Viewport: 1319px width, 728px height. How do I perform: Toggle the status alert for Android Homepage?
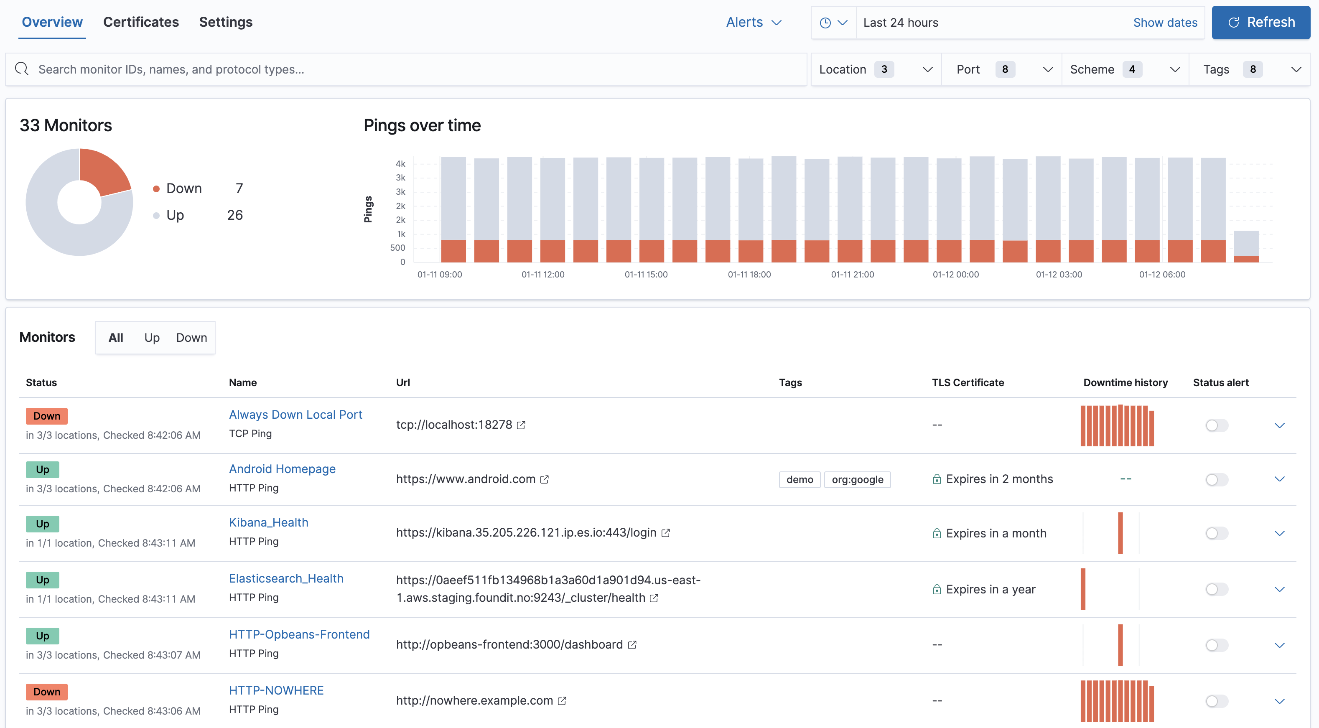click(1217, 479)
